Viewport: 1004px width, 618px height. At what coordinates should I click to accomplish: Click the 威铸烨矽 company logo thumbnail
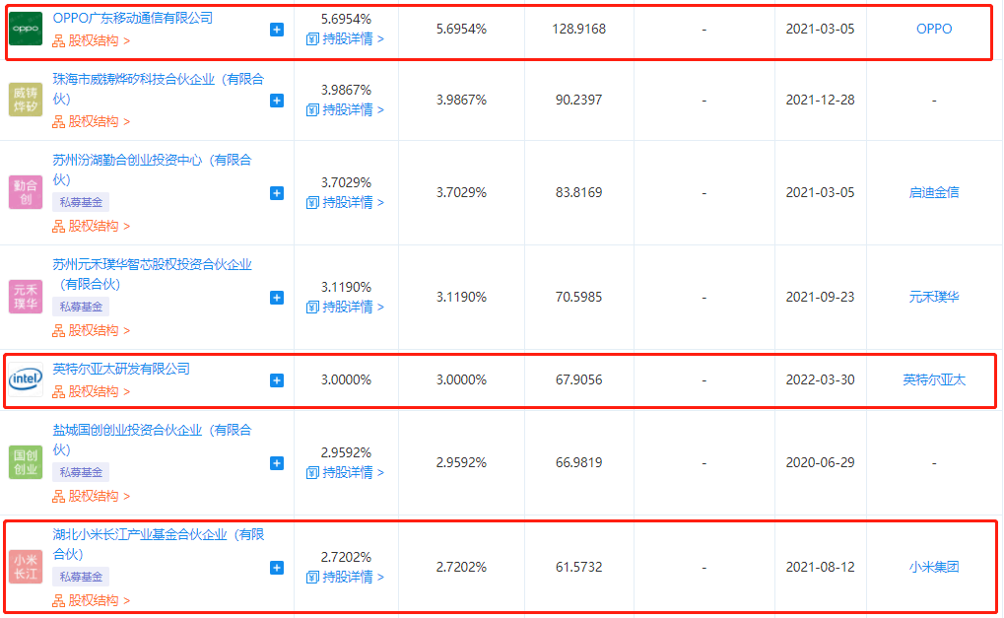(x=26, y=100)
